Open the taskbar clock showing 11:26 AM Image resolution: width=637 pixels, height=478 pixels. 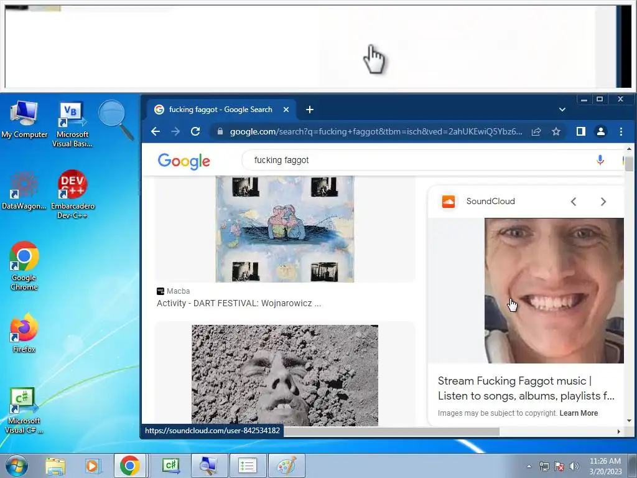click(x=605, y=466)
